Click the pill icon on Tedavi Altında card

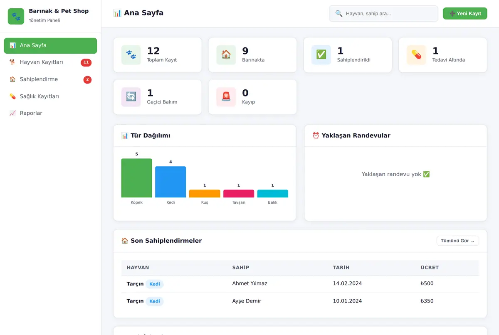(416, 55)
